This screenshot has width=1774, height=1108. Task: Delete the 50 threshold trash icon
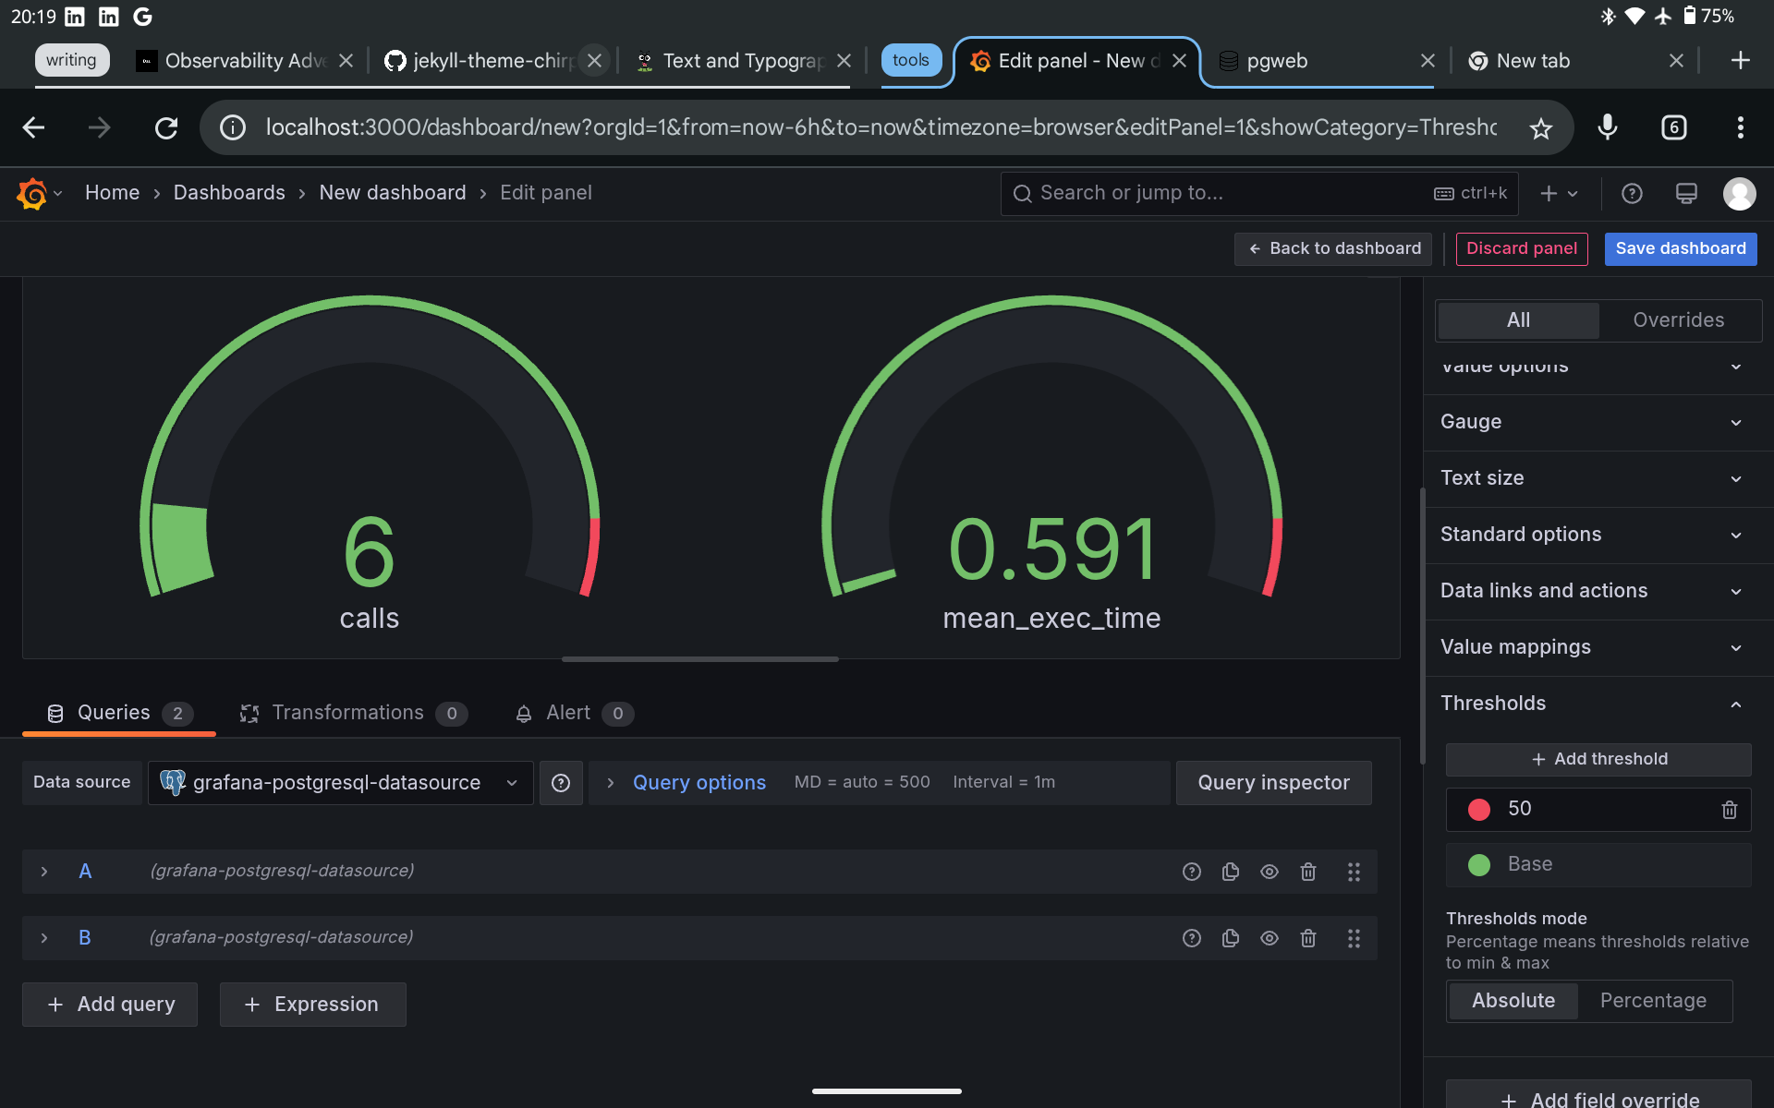(1729, 810)
